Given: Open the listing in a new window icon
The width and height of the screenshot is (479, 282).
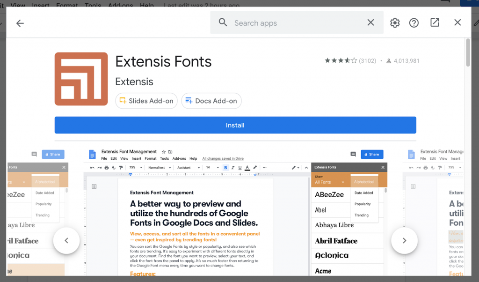Looking at the screenshot, I should click(x=435, y=22).
